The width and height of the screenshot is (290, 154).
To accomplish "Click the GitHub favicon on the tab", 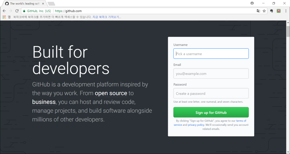I will click(x=7, y=4).
